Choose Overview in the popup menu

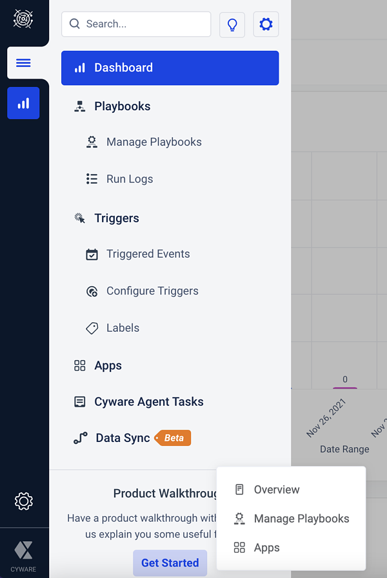point(276,490)
